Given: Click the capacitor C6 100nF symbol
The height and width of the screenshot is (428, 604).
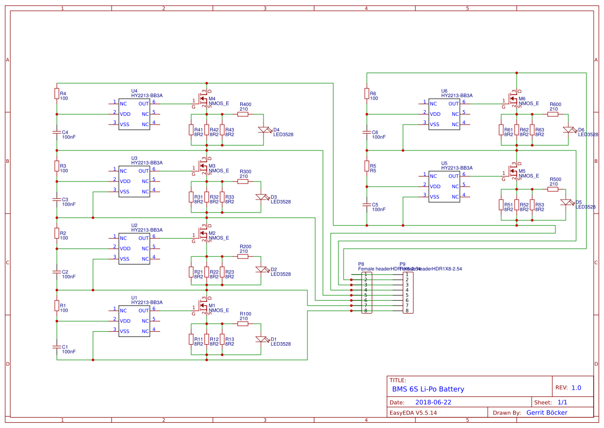Looking at the screenshot, I should click(366, 133).
